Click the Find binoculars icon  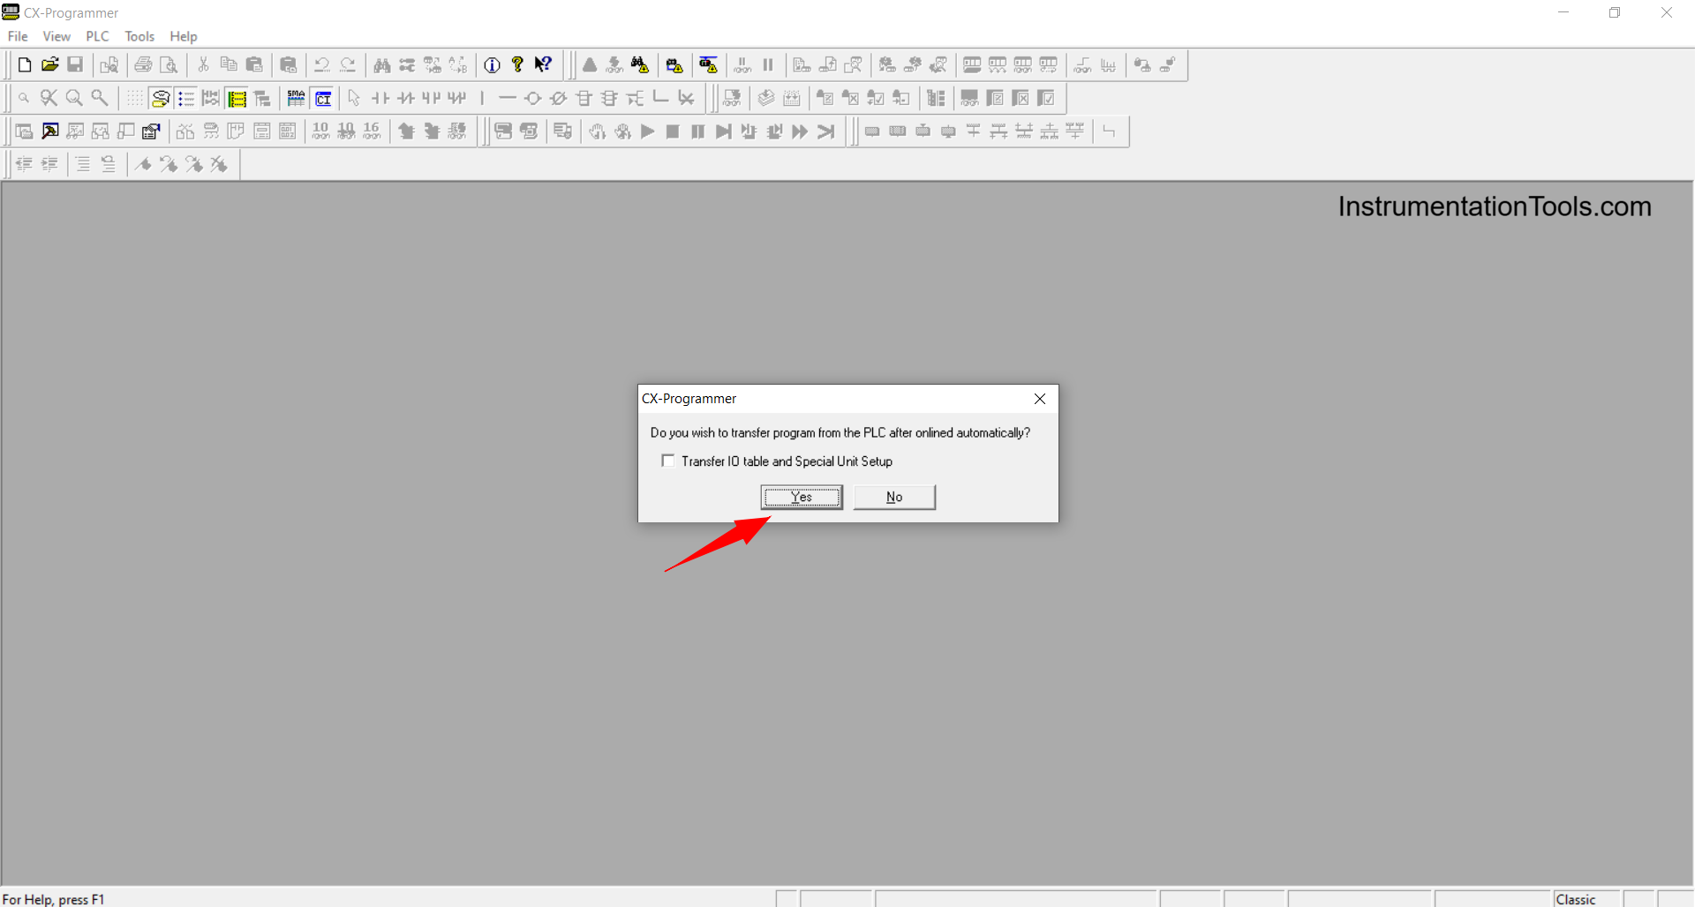[x=382, y=64]
